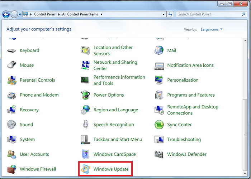251x179 pixels.
Task: Click in the Search Control Panel field
Action: (208, 14)
